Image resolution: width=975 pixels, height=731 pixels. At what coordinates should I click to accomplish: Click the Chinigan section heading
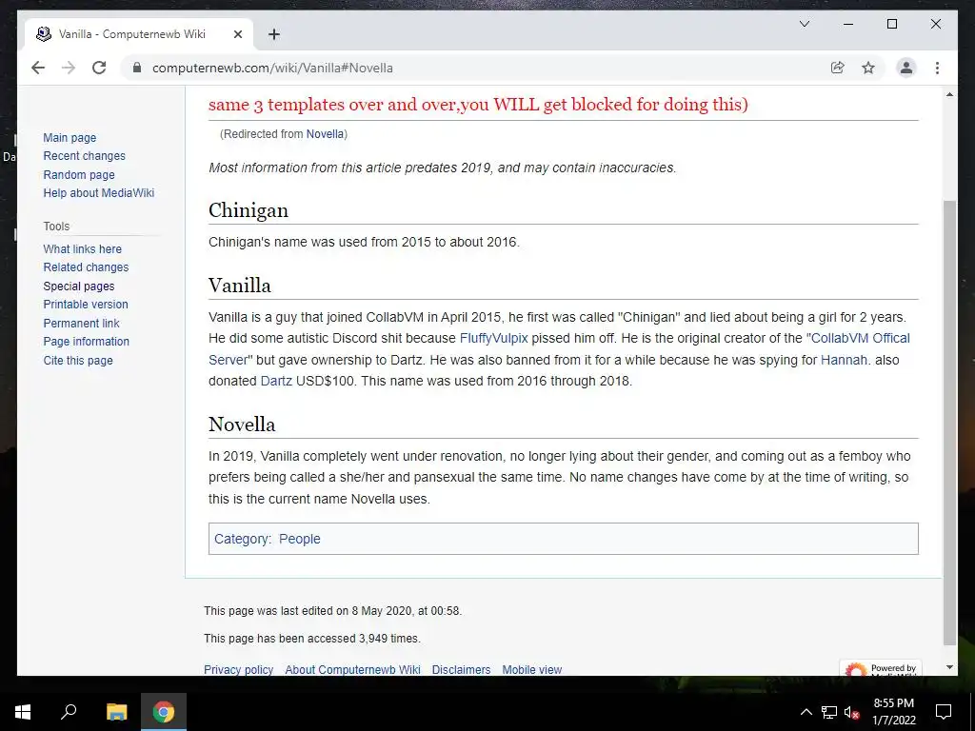[249, 210]
